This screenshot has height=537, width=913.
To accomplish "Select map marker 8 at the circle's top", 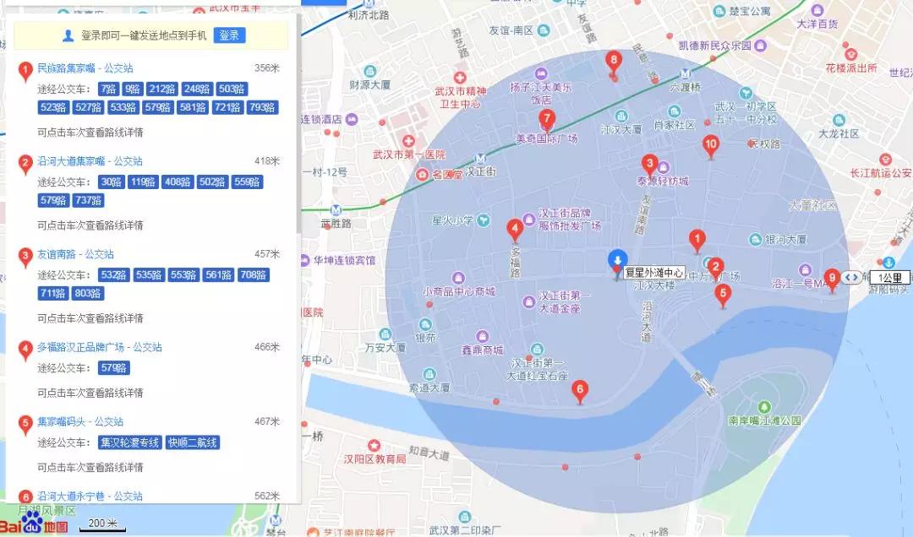I will (x=613, y=61).
